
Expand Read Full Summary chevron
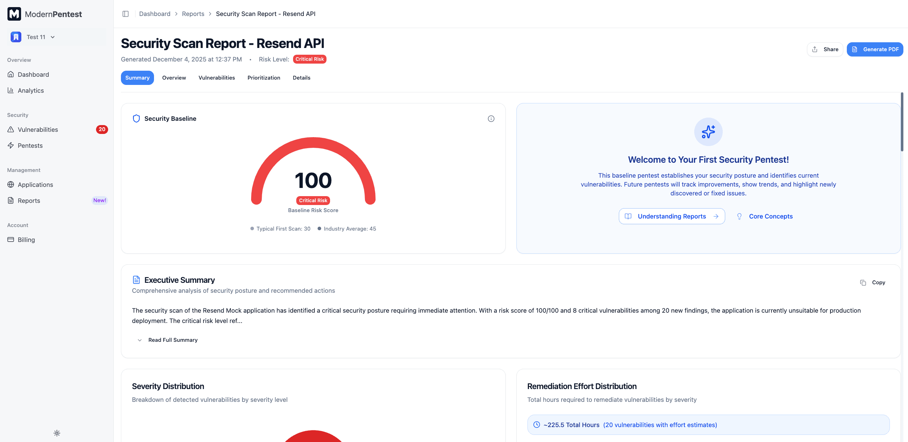(x=140, y=340)
